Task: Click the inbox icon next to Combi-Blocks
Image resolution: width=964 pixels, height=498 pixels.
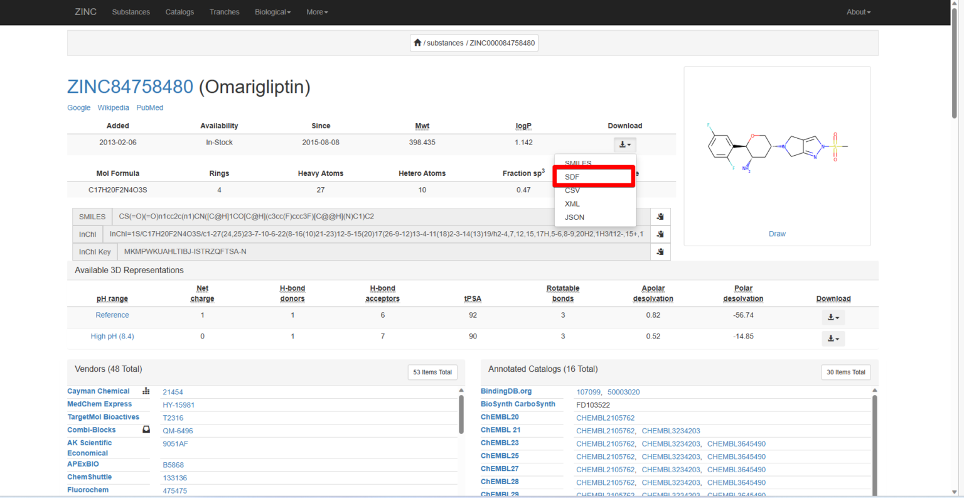Action: tap(146, 430)
